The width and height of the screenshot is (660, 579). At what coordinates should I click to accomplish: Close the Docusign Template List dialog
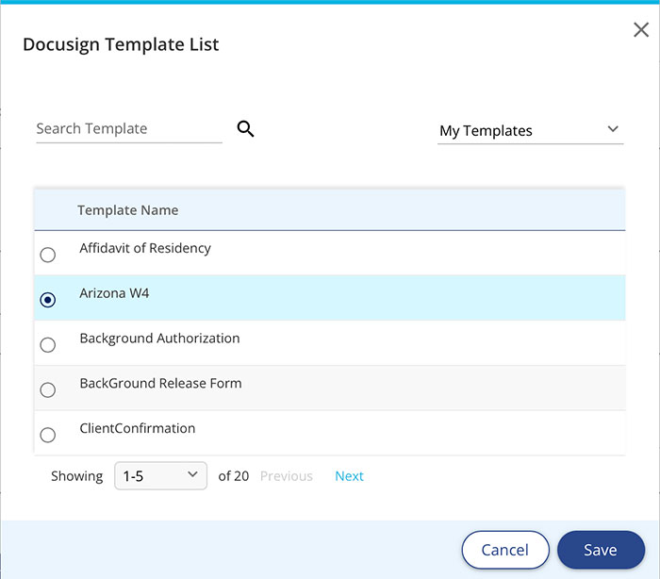(x=641, y=30)
